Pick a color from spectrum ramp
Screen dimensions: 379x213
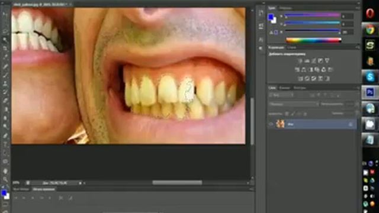pos(313,40)
